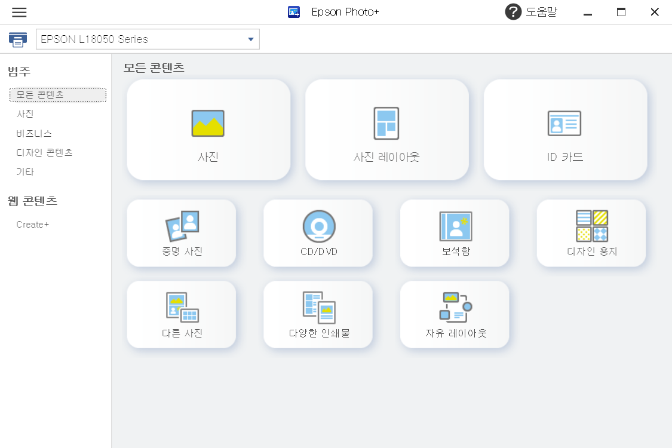Click the 증명 사진 card label

182,251
